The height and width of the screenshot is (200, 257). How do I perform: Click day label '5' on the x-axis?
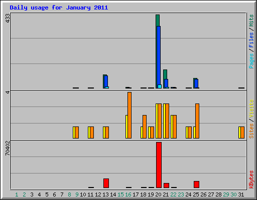click(x=47, y=194)
